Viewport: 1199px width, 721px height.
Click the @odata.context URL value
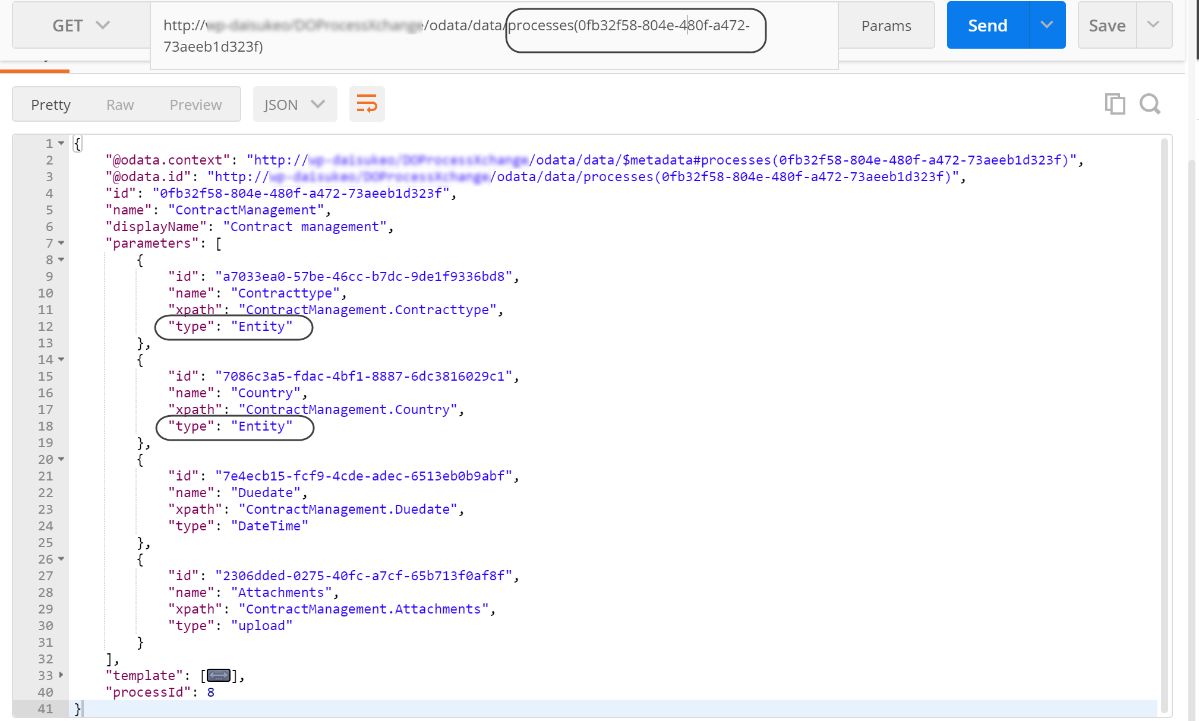[662, 160]
